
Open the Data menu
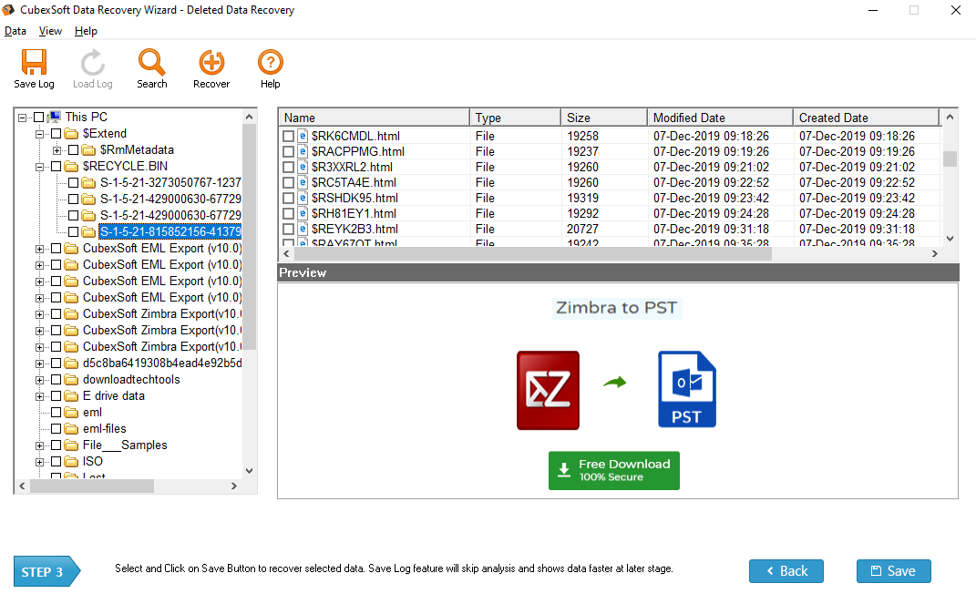tap(15, 31)
